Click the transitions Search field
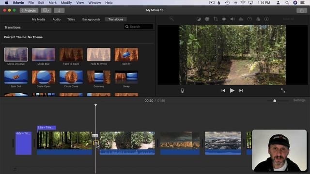Image resolution: width=310 pixels, height=174 pixels. click(x=139, y=27)
